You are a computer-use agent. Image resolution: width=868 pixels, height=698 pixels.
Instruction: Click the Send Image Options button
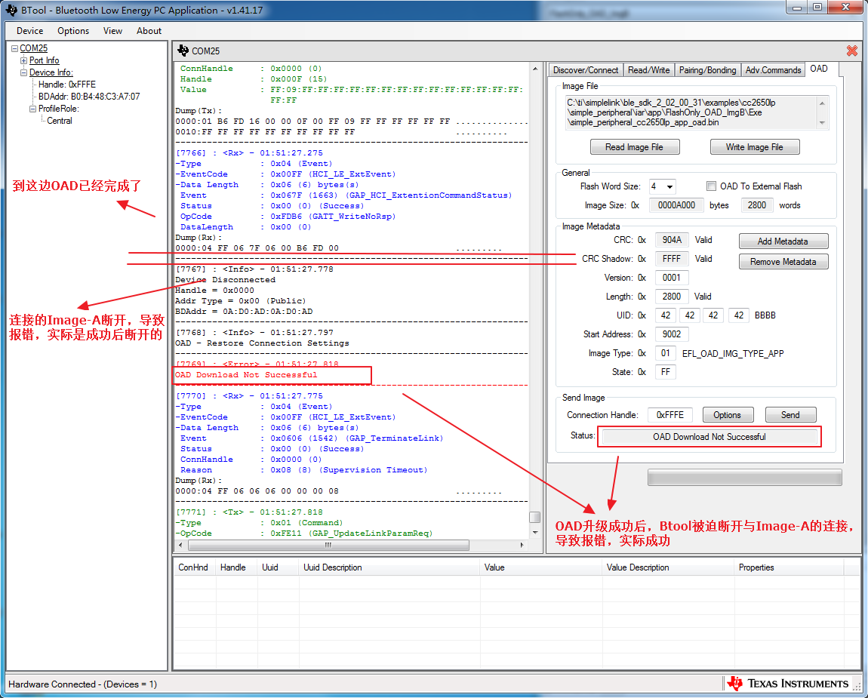pos(728,414)
